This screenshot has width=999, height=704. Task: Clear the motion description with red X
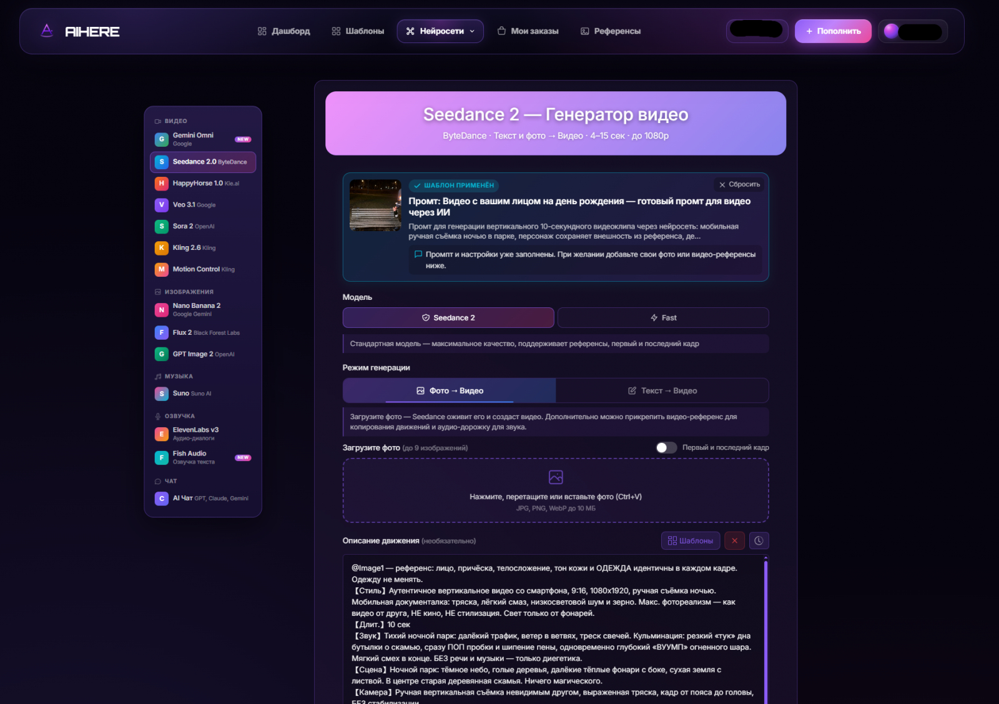pos(734,541)
